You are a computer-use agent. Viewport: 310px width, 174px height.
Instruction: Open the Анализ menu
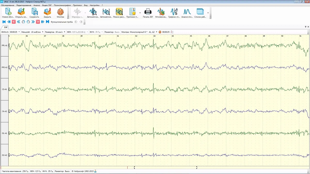click(x=37, y=5)
